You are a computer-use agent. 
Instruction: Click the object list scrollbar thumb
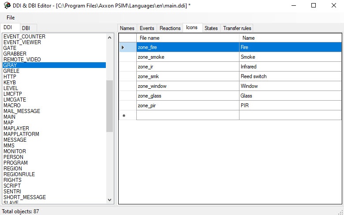pos(109,106)
